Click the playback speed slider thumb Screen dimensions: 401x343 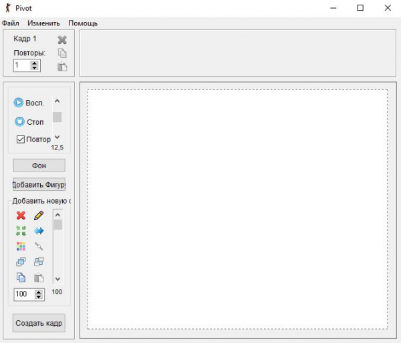[x=57, y=117]
